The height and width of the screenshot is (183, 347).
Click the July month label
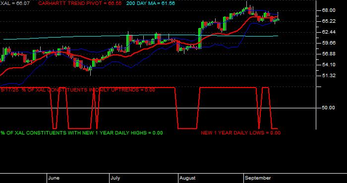(x=116, y=178)
